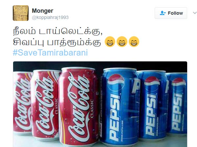Viewport: 197px width, 147px height.
Task: Click the Pepsi globe logo on first can
Action: click(x=116, y=82)
